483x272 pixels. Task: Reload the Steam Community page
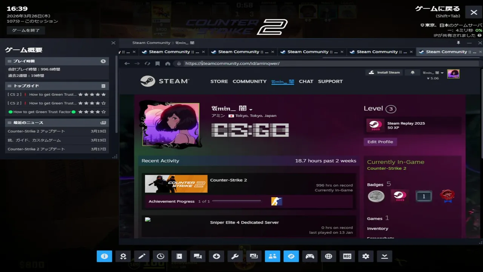click(x=148, y=63)
